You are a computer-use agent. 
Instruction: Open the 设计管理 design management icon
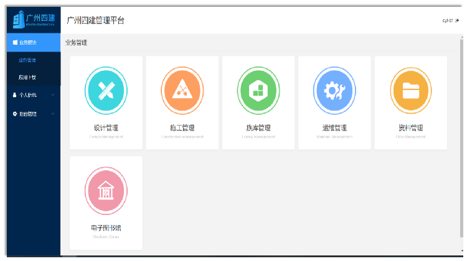(106, 90)
